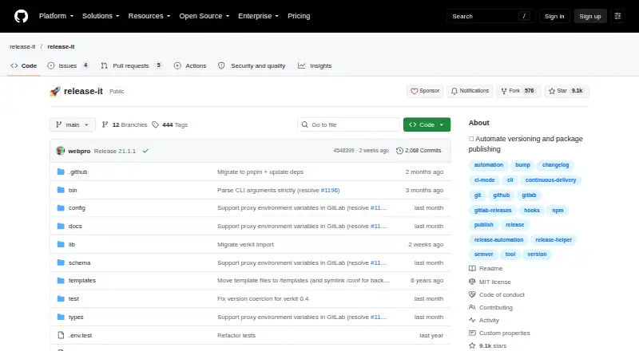Open the webpro author link
This screenshot has width=639, height=351.
click(79, 151)
